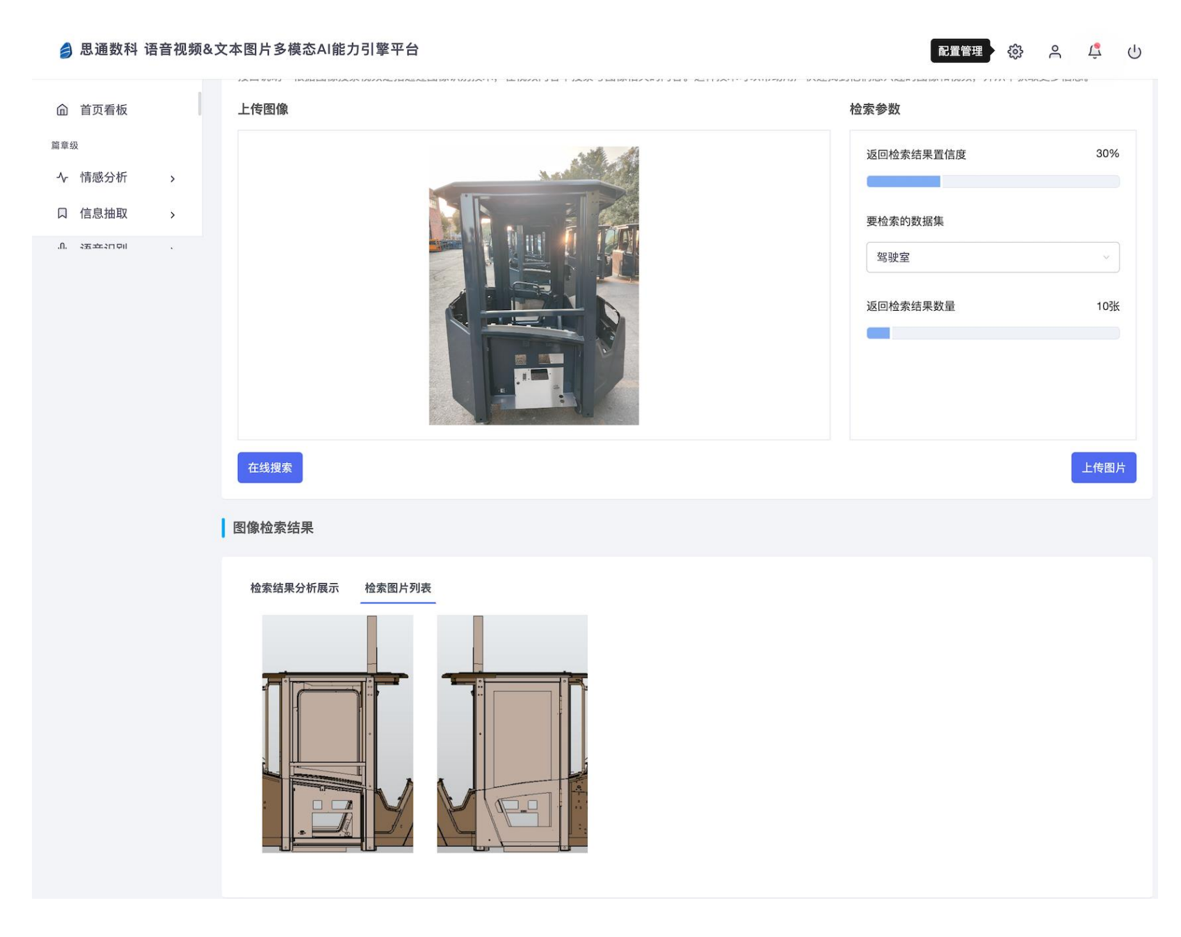Click the 信息抽取 information extraction bookmark icon
Viewport: 1181px width, 937px height.
pyautogui.click(x=61, y=214)
